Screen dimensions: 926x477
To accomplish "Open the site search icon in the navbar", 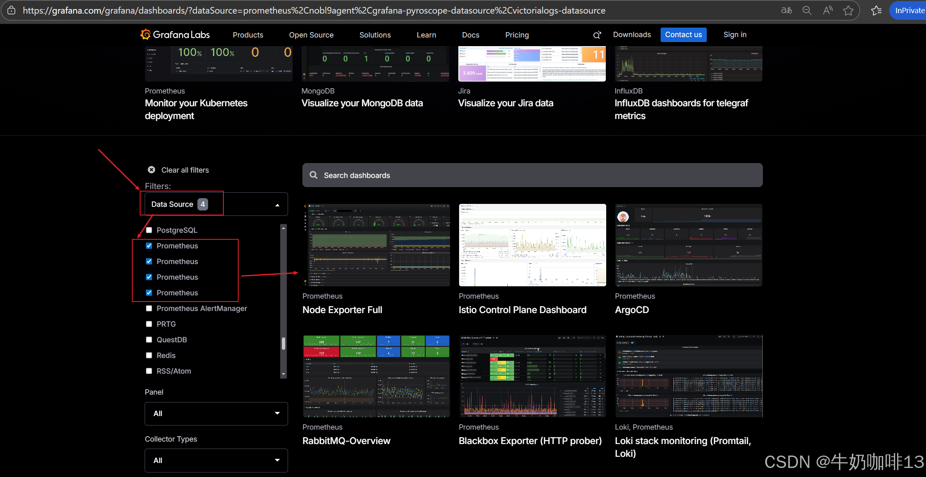I will click(597, 35).
